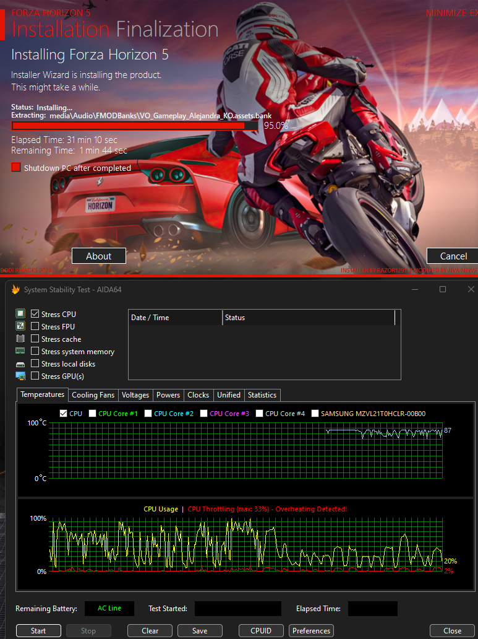Click the Elapsed Time field in AIDA64
Screen dimensions: 478x639
pyautogui.click(x=372, y=609)
